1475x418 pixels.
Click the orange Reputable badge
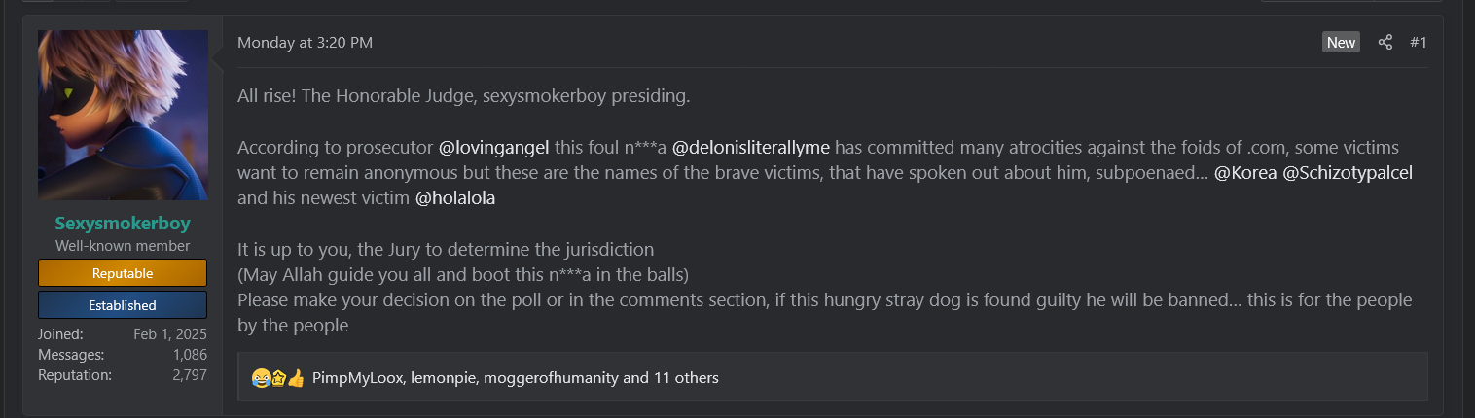point(123,273)
